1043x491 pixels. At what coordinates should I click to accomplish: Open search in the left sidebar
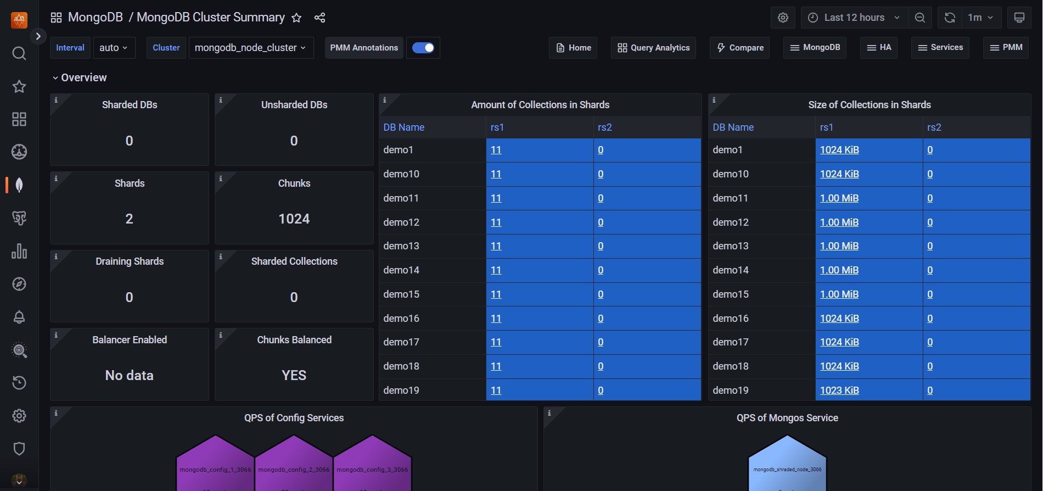click(x=19, y=53)
